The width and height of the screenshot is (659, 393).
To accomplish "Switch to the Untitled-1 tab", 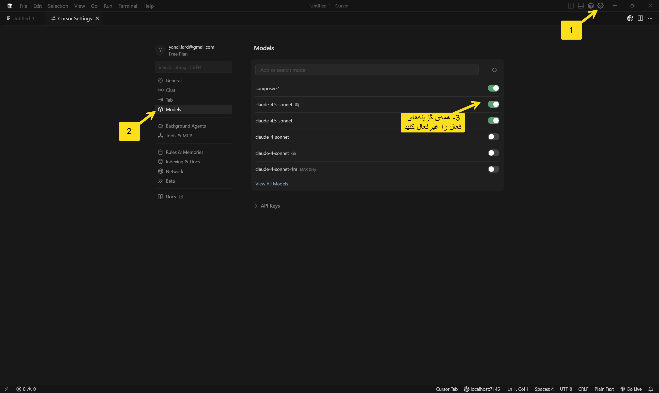I will coord(23,18).
